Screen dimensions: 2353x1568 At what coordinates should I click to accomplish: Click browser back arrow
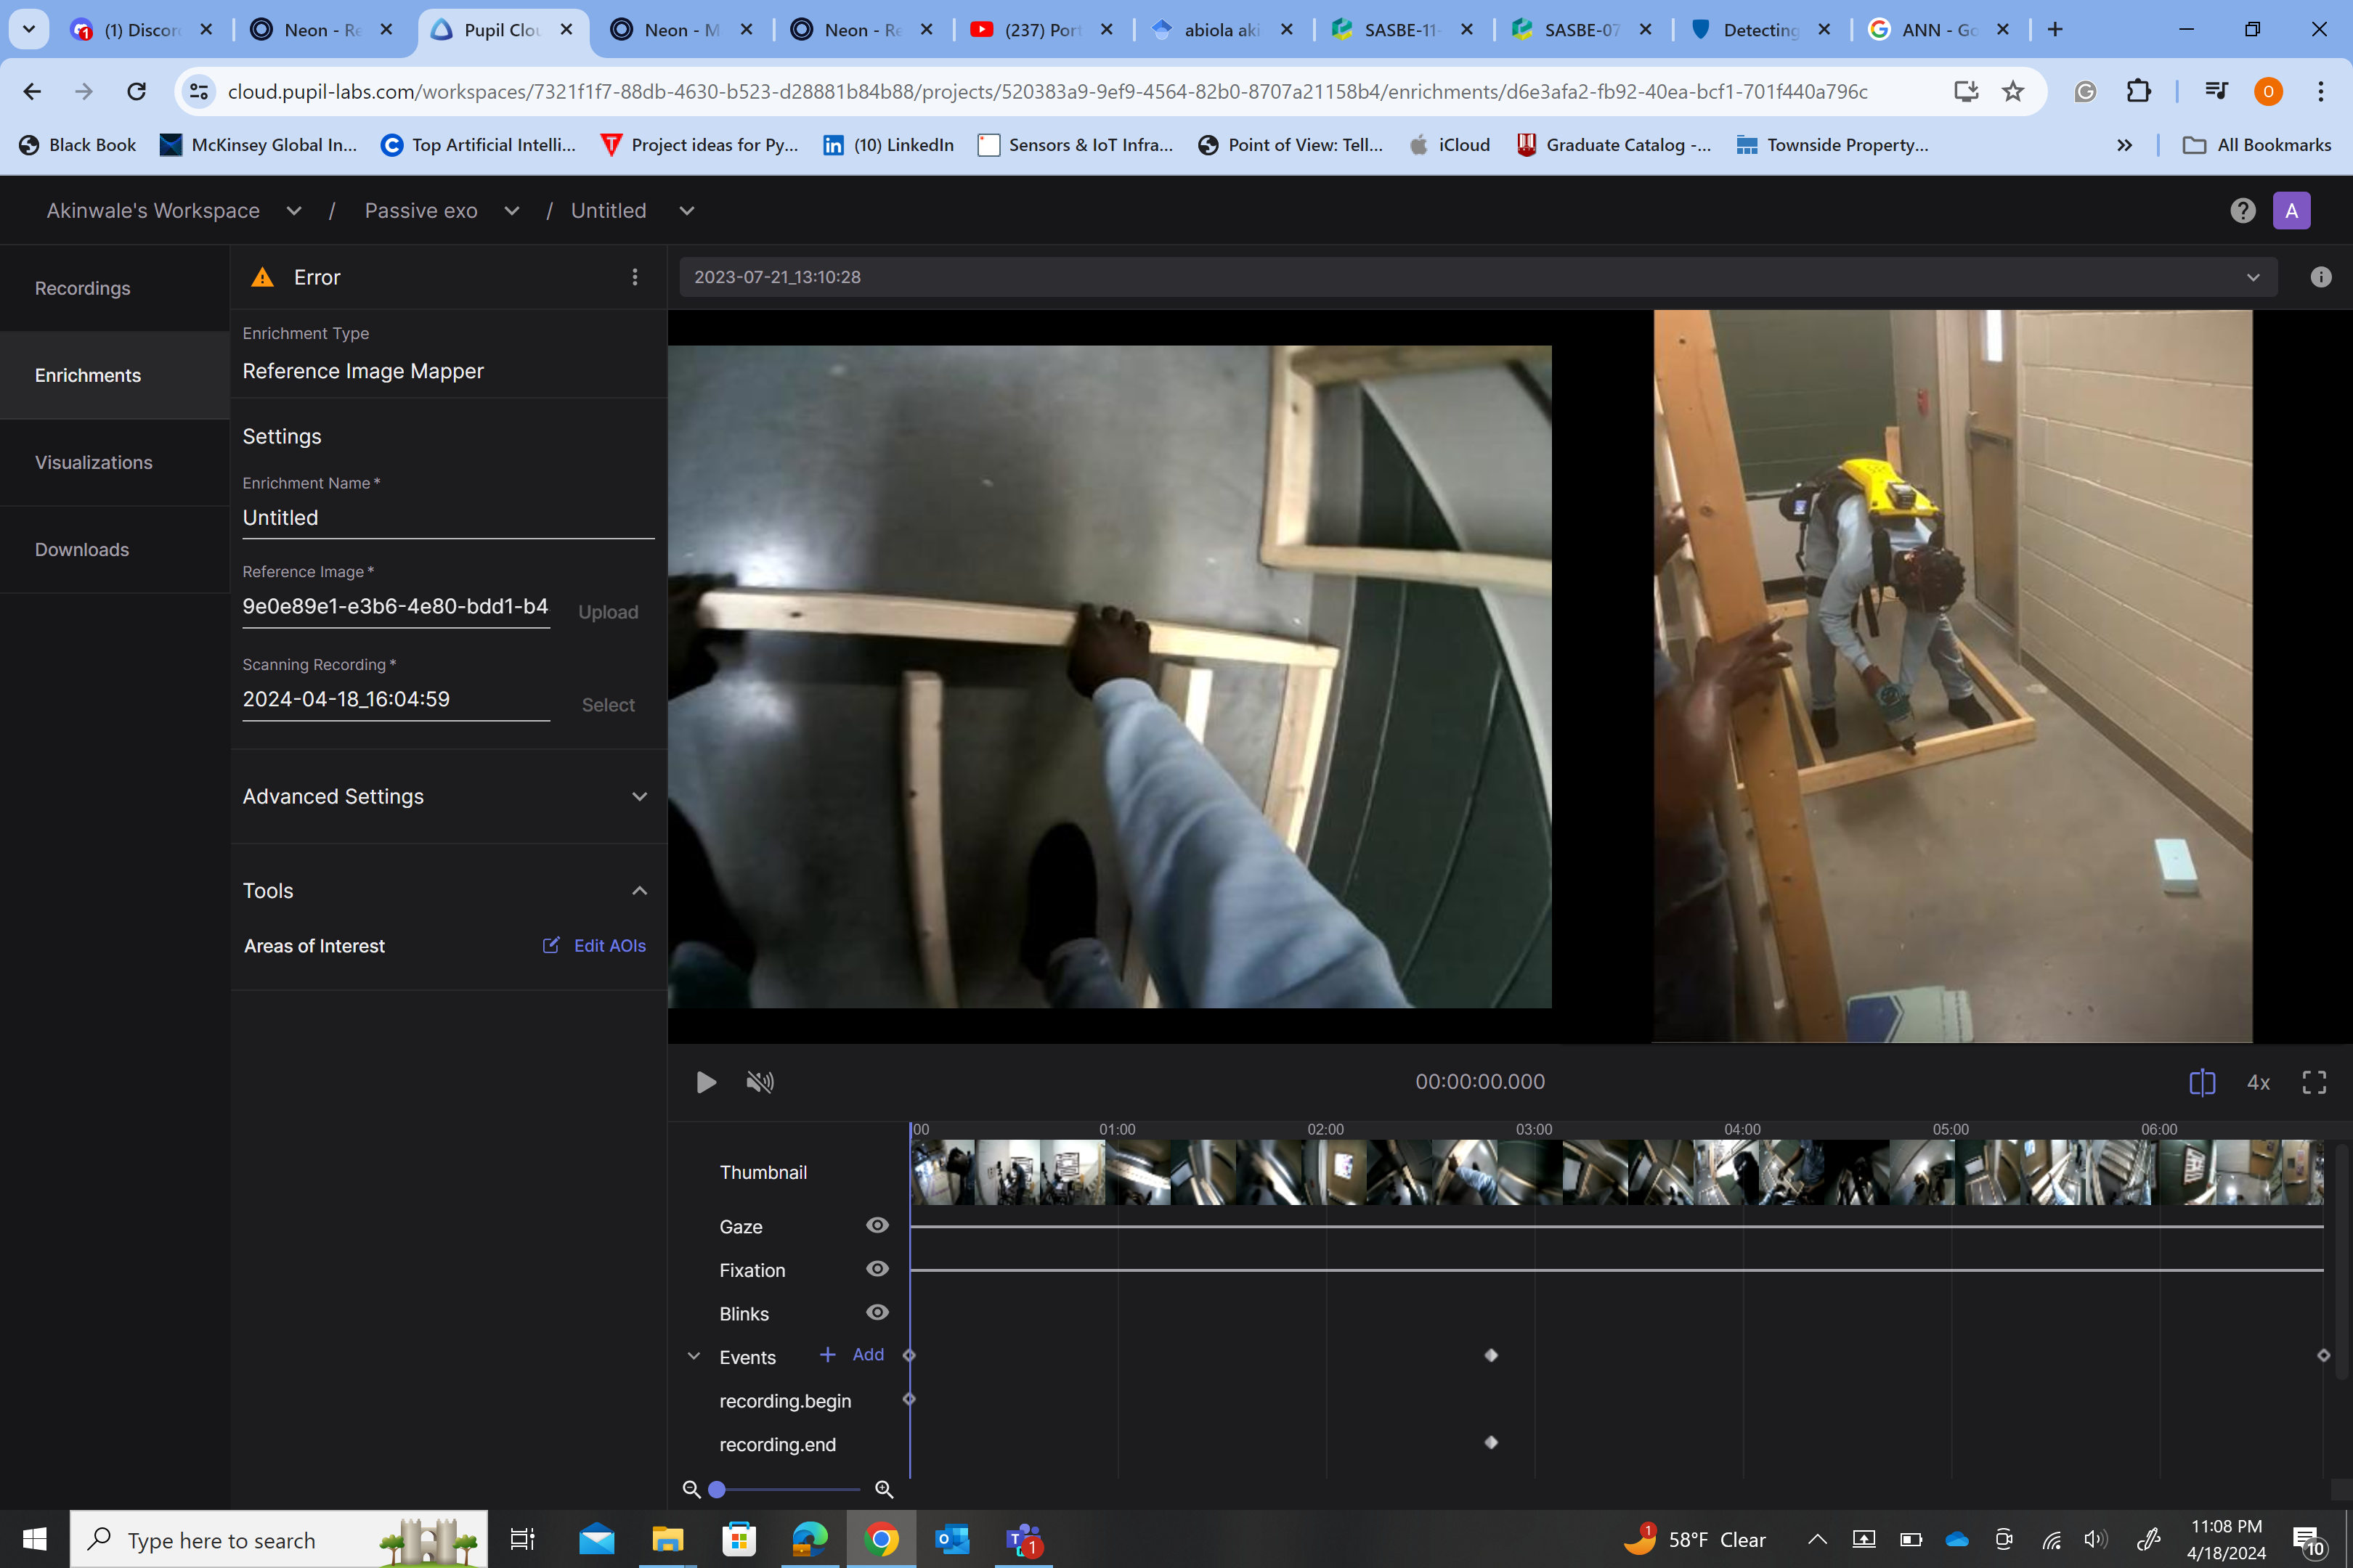32,92
